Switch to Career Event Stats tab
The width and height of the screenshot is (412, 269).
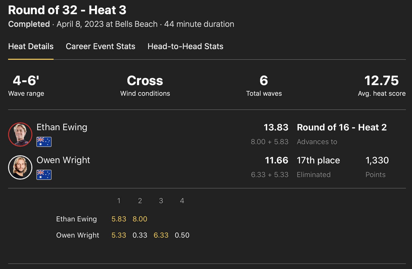click(100, 46)
